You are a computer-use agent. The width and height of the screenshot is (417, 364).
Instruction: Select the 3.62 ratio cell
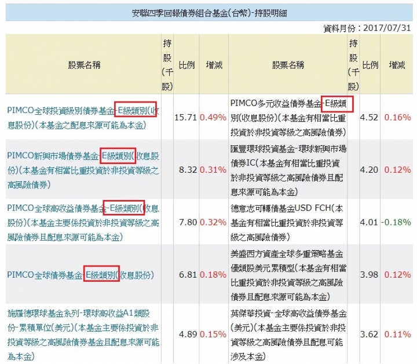369,334
